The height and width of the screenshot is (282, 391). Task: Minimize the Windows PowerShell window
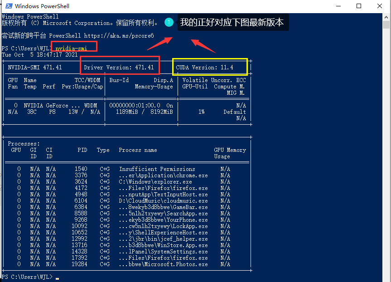[338, 6]
